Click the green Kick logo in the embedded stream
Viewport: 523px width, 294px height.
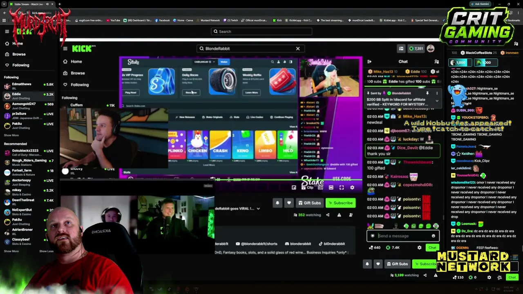83,49
